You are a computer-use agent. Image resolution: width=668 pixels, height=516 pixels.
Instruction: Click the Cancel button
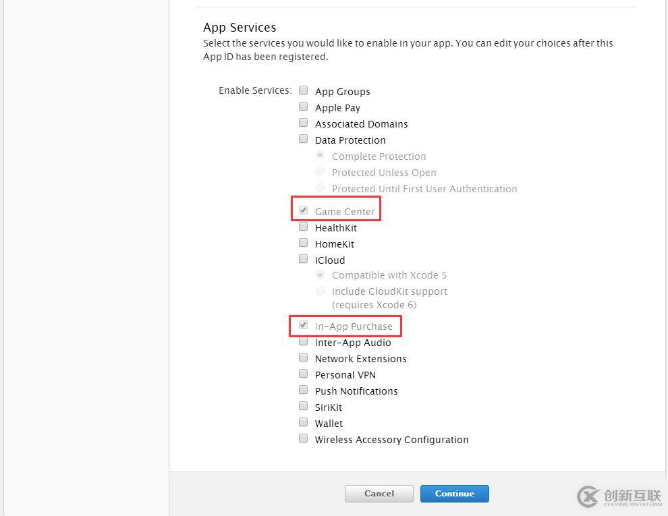pos(379,494)
